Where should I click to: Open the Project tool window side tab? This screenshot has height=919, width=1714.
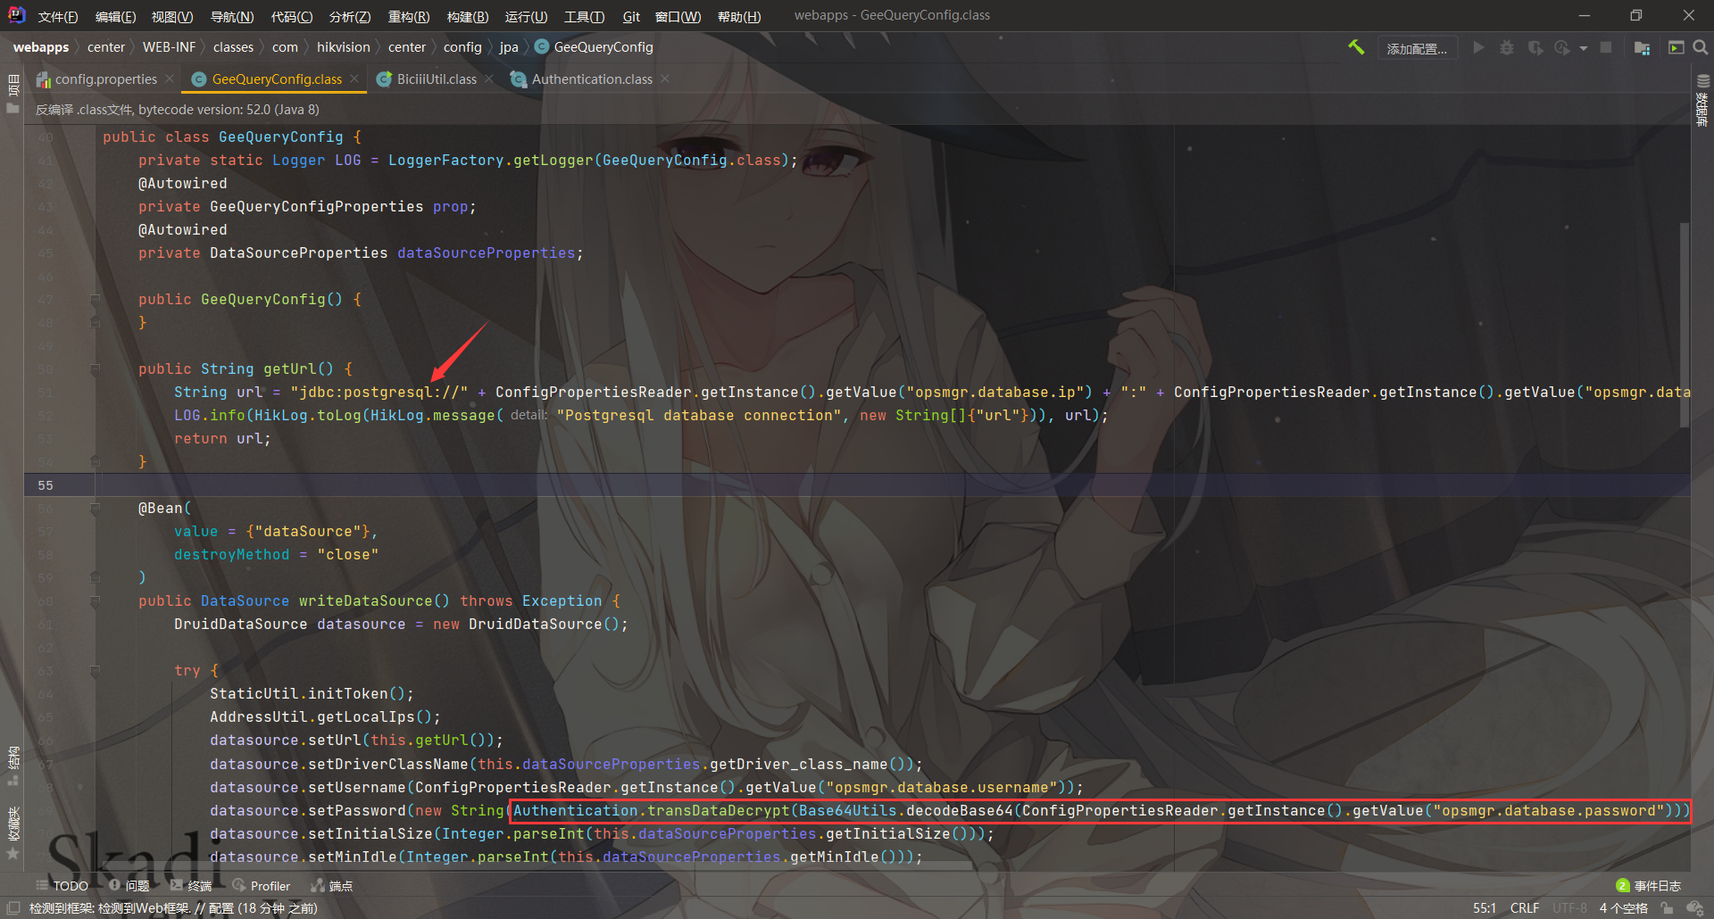pyautogui.click(x=12, y=94)
